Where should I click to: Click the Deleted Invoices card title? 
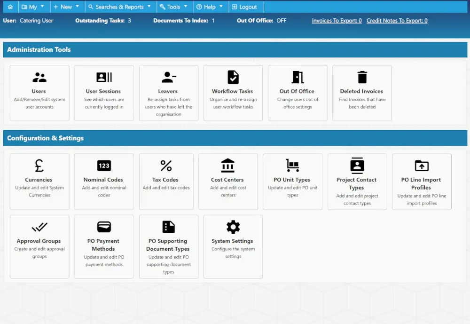click(x=361, y=91)
